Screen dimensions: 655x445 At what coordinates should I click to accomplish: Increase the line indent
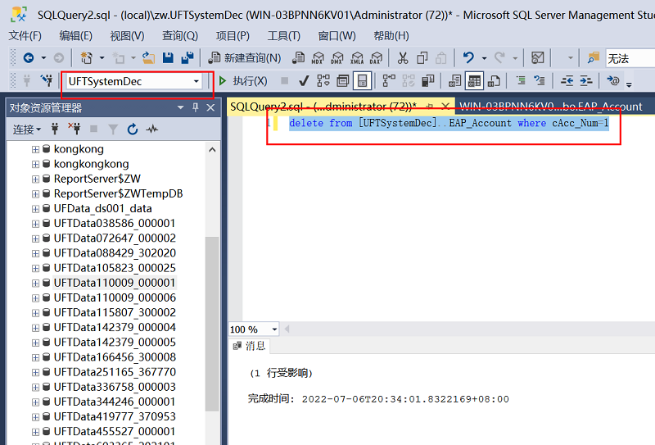tap(586, 80)
